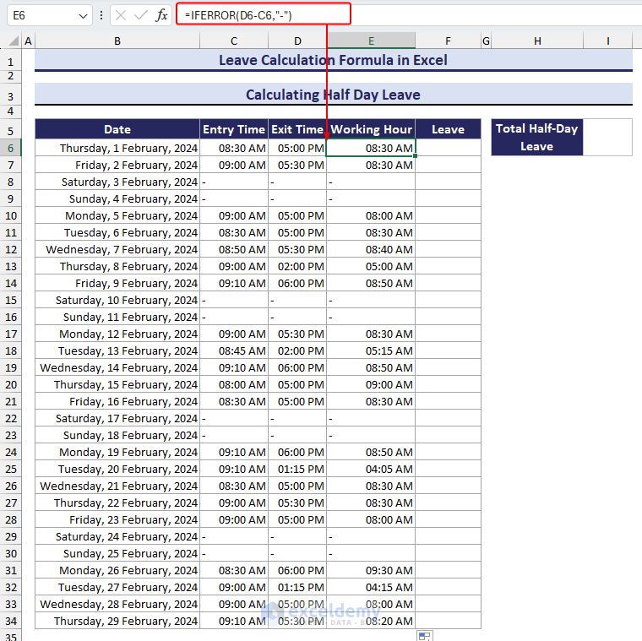The height and width of the screenshot is (641, 642).
Task: Select cell Friday, 23 February, 2024
Action: [x=117, y=520]
